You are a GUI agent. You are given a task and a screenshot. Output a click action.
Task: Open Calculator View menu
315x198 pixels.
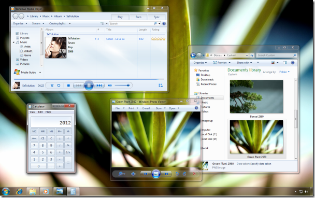tap(32, 112)
